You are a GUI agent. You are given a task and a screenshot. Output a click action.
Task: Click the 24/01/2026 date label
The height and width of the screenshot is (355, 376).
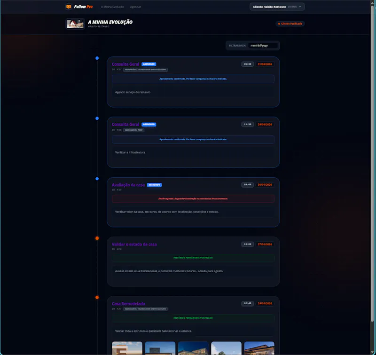pyautogui.click(x=265, y=303)
